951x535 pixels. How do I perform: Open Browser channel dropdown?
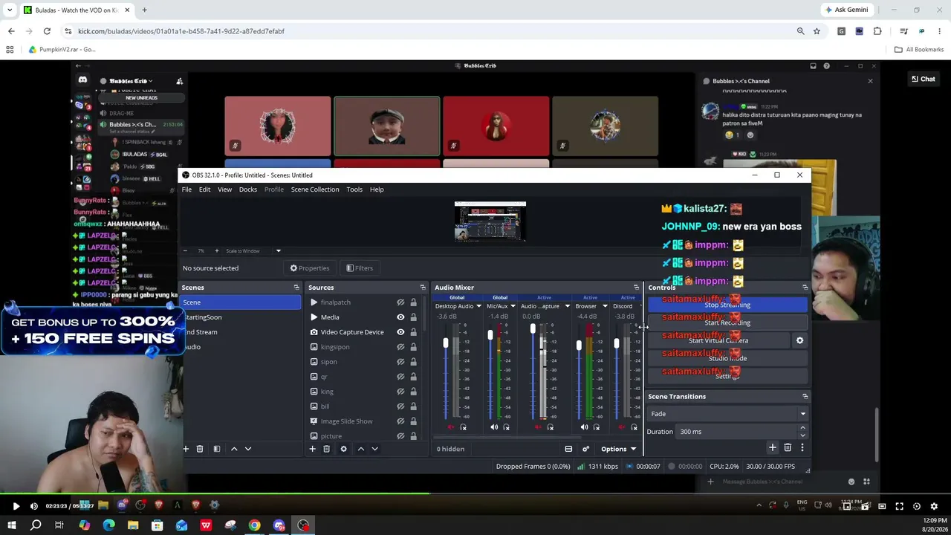pos(605,306)
